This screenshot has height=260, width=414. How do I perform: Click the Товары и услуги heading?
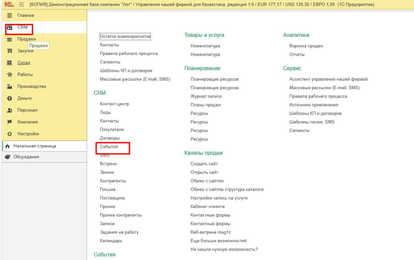204,35
